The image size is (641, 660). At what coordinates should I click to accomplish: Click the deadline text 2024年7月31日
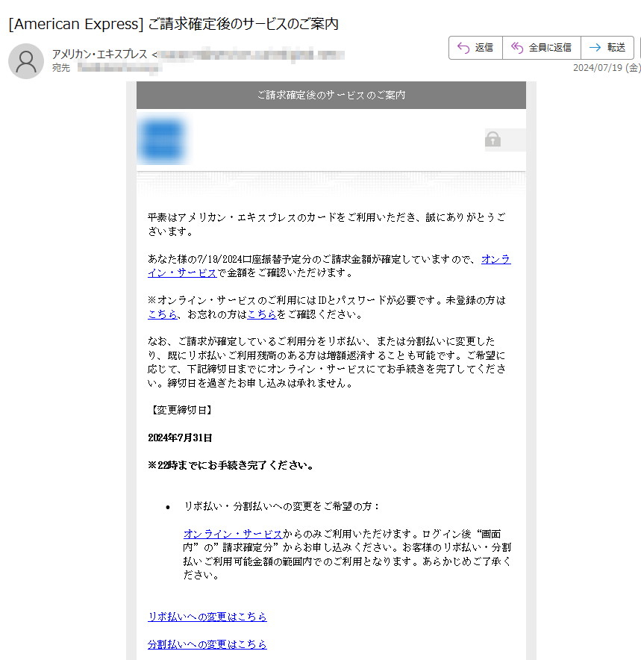[180, 438]
